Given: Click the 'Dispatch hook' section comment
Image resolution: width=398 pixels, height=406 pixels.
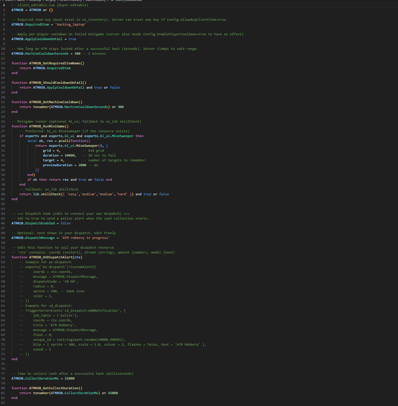Looking at the screenshot, I should tap(71, 214).
